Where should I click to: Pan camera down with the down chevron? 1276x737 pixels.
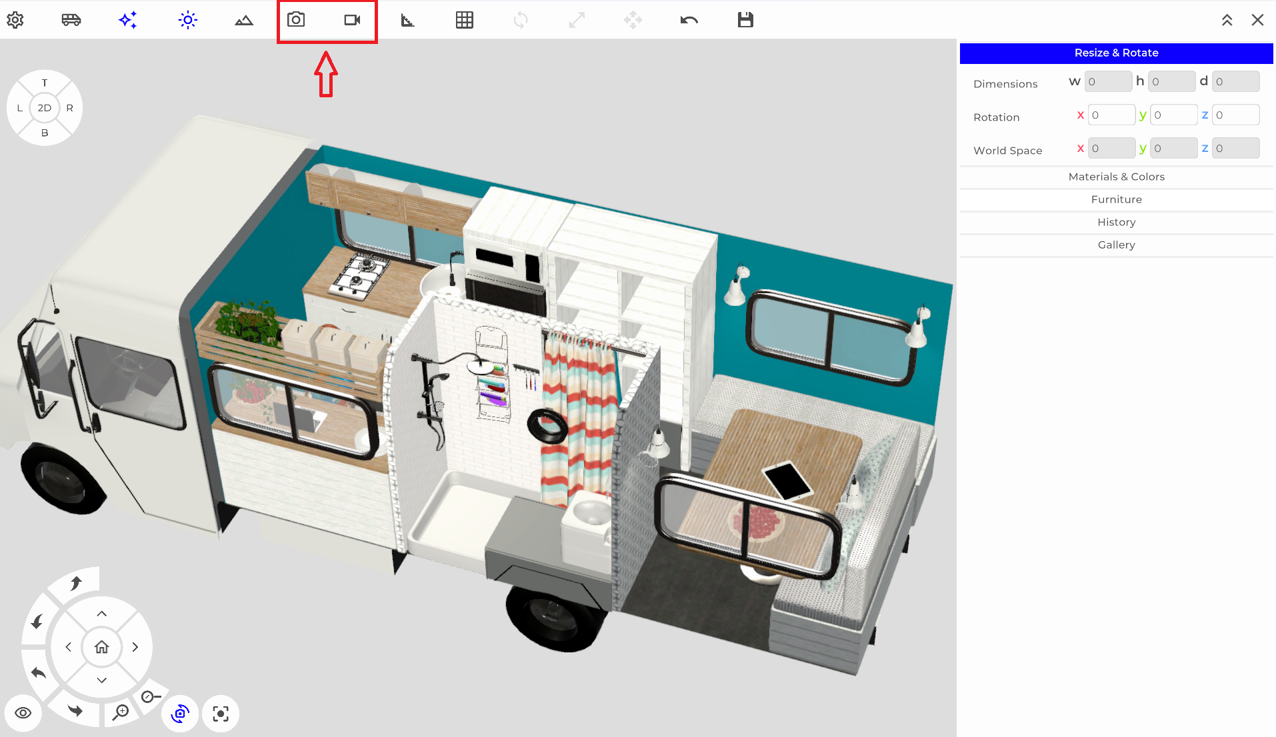coord(102,680)
